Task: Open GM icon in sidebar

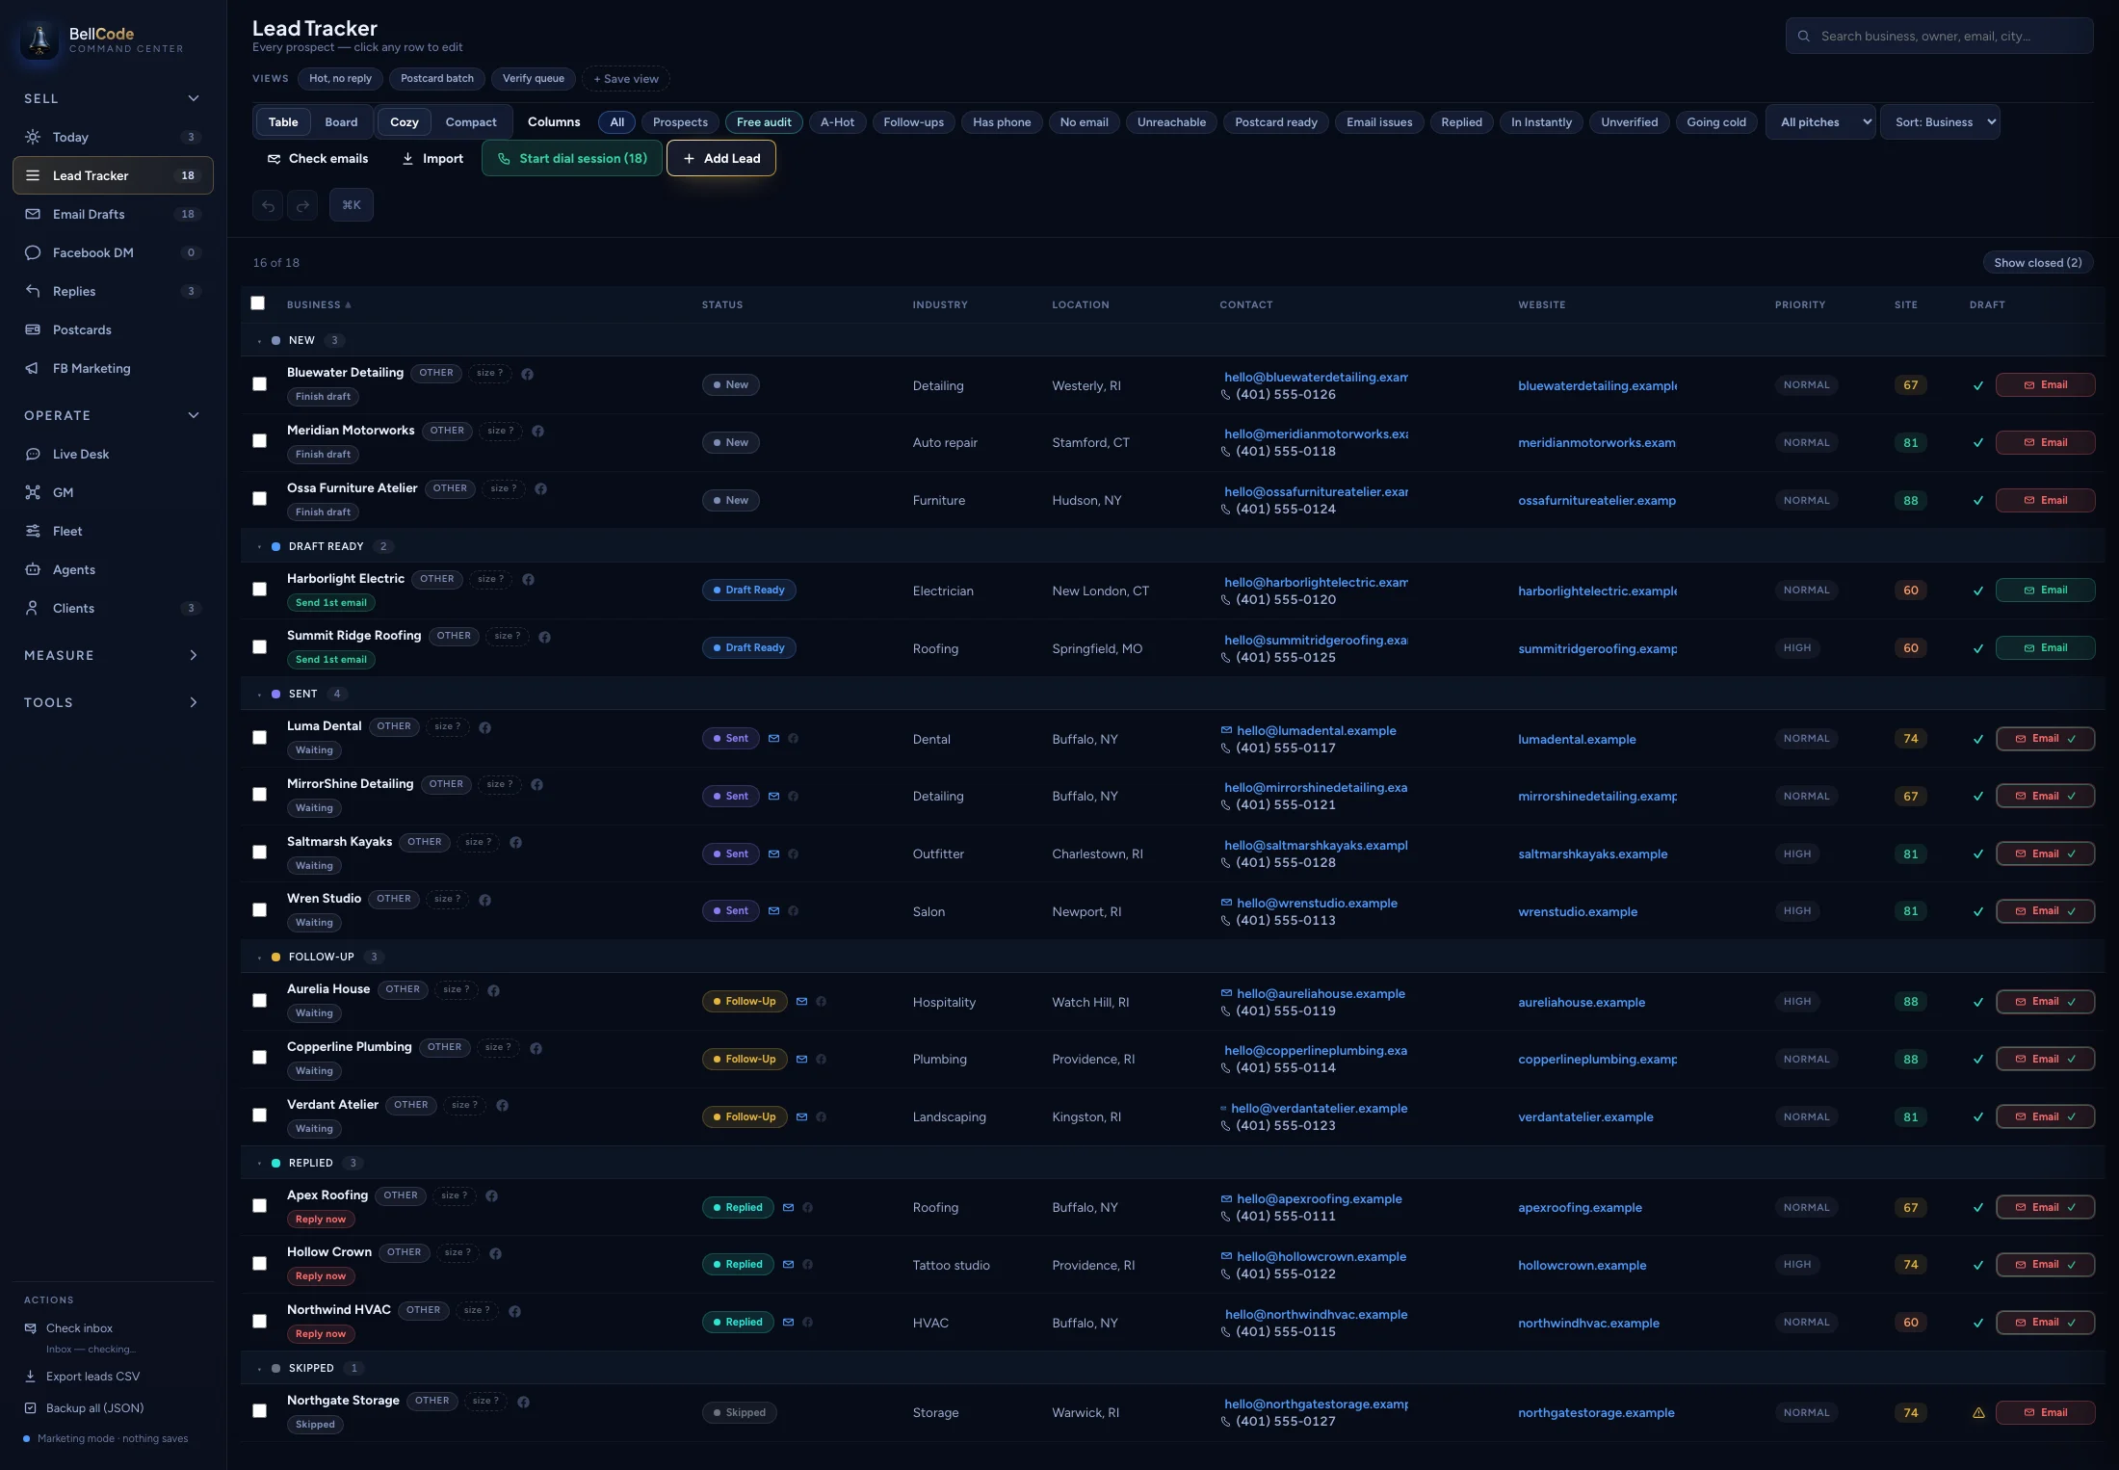Action: point(33,492)
